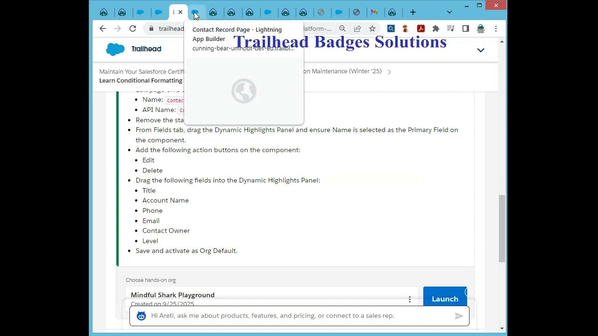Click the scrollbar up arrow
598x336 pixels.
point(502,42)
